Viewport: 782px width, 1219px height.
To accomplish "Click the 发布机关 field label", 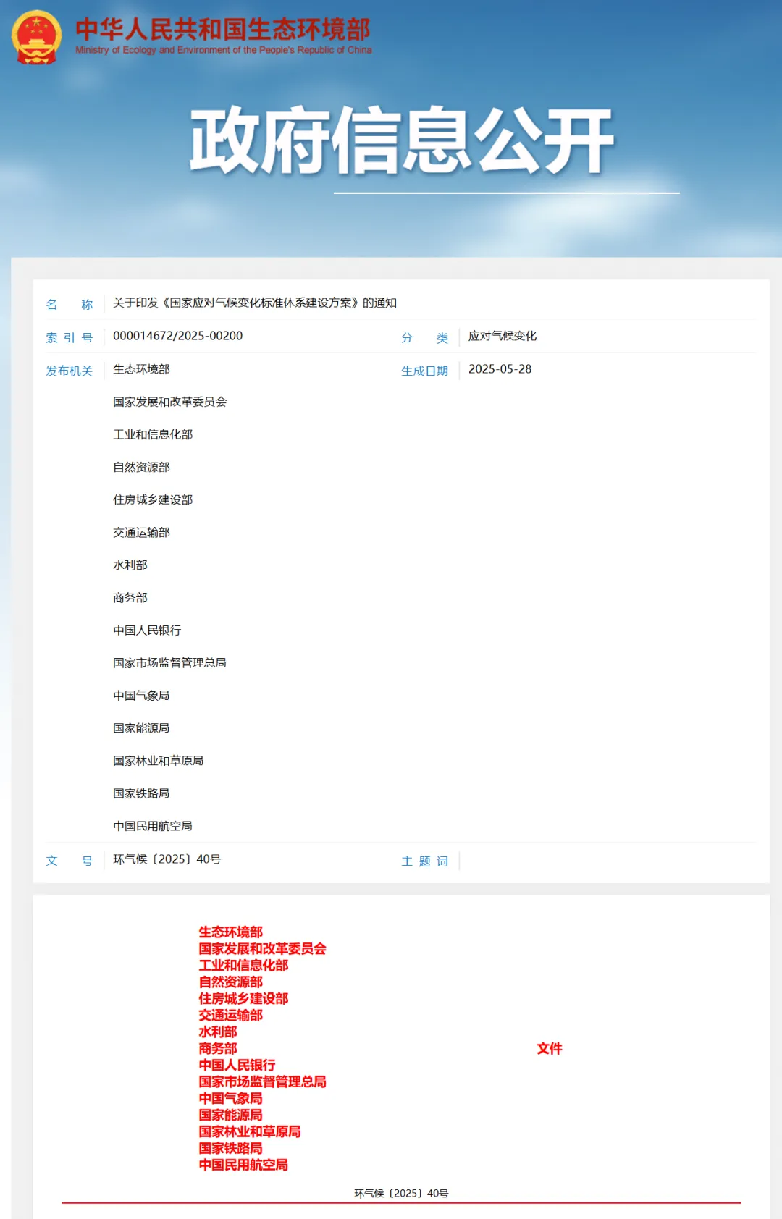I will click(x=70, y=371).
